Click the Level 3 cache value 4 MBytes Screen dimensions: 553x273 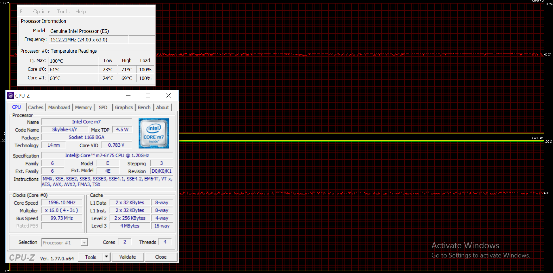click(130, 226)
